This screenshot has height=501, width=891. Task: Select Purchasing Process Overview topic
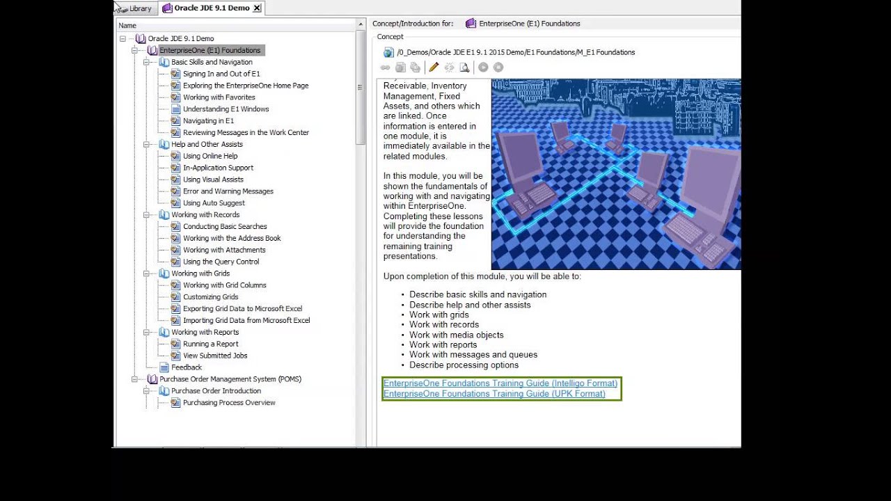pos(229,403)
